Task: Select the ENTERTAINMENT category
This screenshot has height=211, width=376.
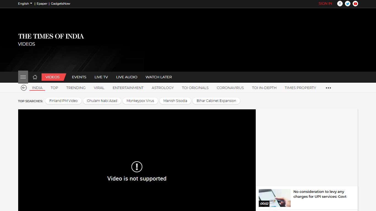Action: [x=128, y=88]
